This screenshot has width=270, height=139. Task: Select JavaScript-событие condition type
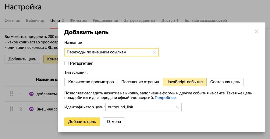[185, 82]
